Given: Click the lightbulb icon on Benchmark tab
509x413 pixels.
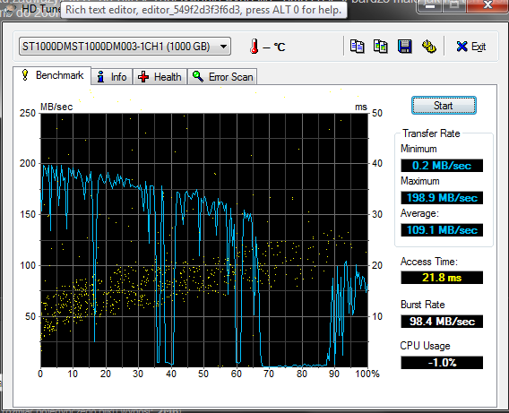Looking at the screenshot, I should click(25, 75).
